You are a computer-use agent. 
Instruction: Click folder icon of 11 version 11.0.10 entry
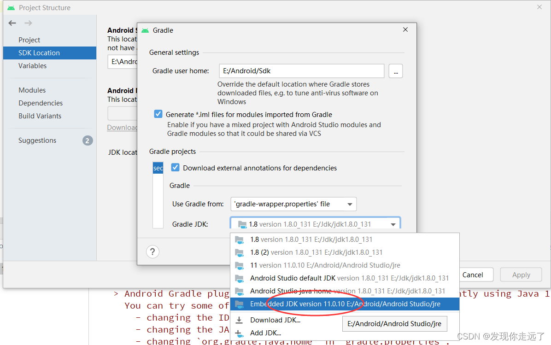pyautogui.click(x=239, y=265)
